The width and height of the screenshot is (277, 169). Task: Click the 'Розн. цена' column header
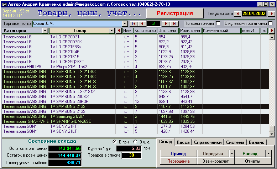190,31
